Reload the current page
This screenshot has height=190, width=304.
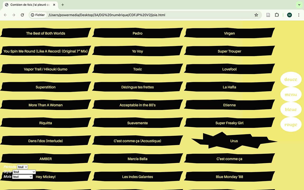[x=22, y=15]
